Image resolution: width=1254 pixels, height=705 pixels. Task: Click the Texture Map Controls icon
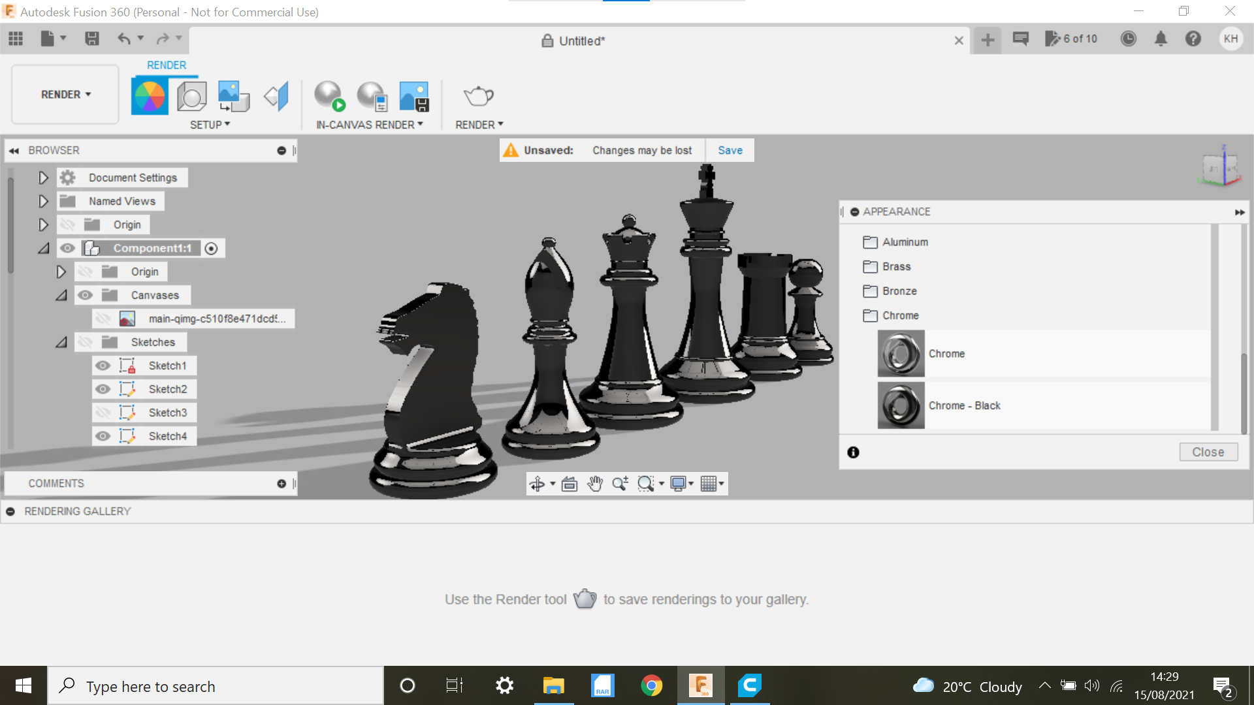(233, 95)
